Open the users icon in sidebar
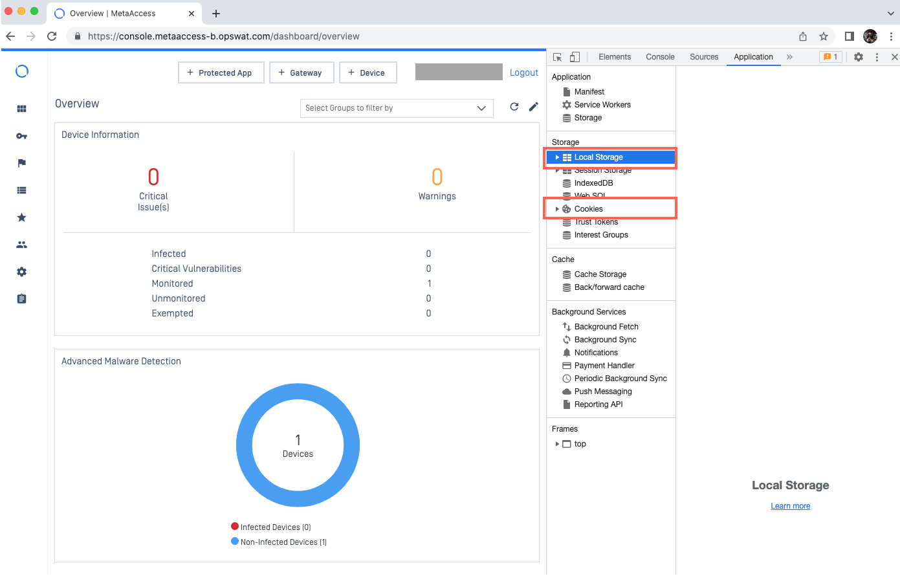 [x=22, y=245]
